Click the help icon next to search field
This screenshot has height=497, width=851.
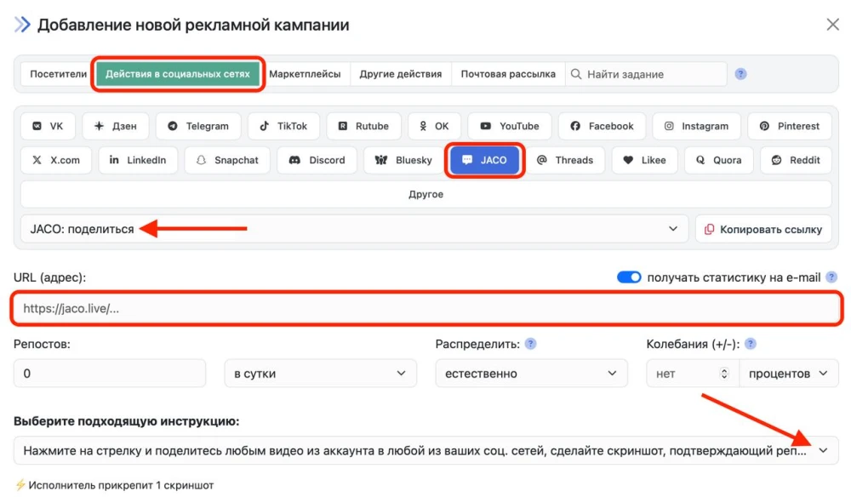[x=740, y=74]
